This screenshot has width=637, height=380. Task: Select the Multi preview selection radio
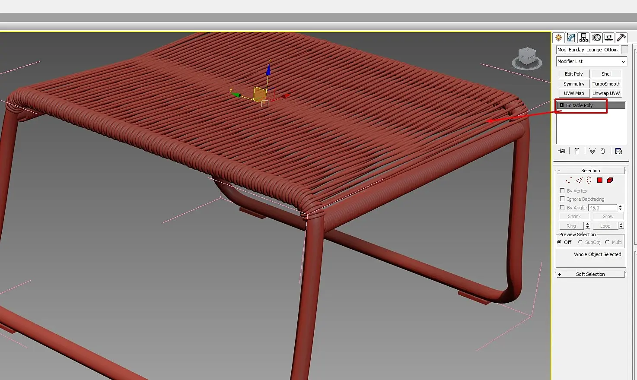607,242
